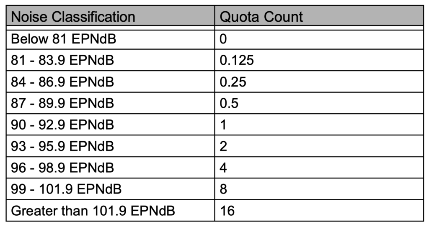
Task: Click the 0.125 quota count cell
Action: (x=237, y=60)
